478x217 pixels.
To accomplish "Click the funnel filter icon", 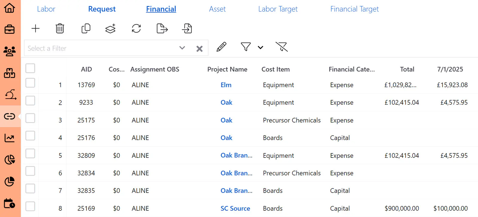I will (246, 47).
